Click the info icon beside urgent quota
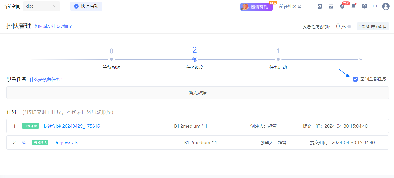The height and width of the screenshot is (178, 394). [349, 26]
